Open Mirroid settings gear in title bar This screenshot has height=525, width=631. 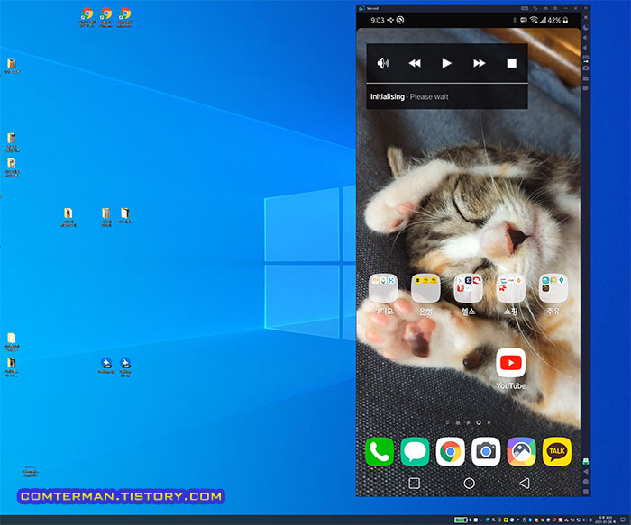click(x=555, y=8)
